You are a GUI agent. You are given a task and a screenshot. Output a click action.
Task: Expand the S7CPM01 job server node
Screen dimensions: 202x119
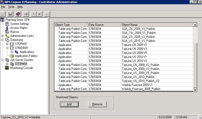pyautogui.click(x=7, y=64)
